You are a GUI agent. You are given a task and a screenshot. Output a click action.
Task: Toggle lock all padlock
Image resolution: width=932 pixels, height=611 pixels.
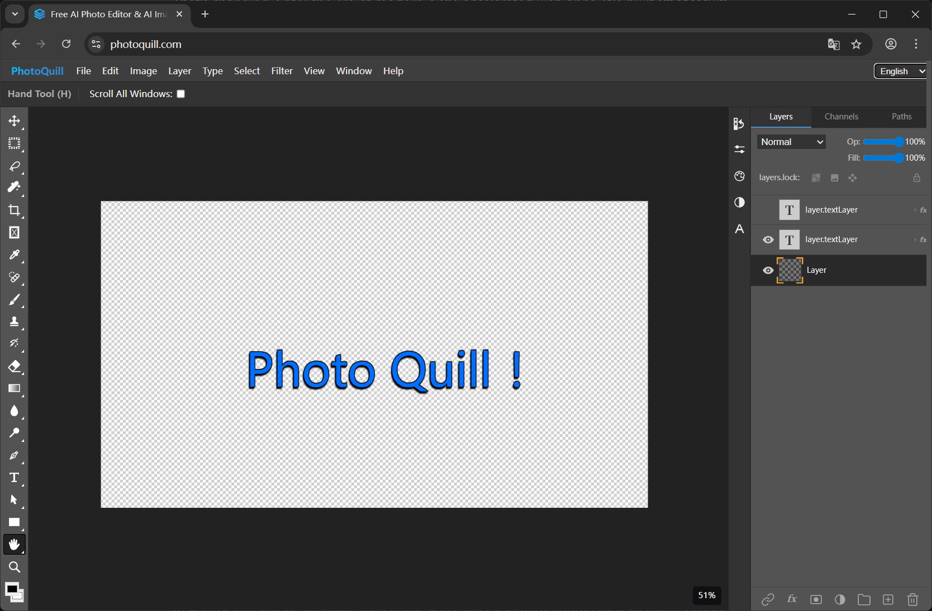pos(916,177)
